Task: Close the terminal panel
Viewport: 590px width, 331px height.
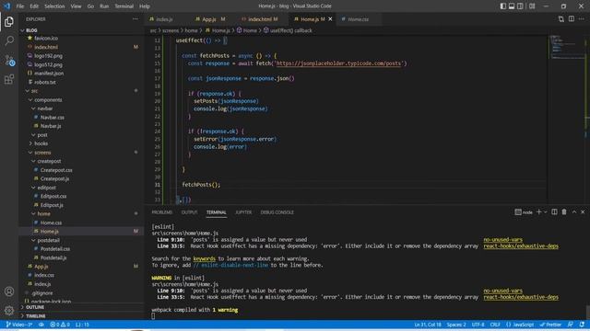Action: pyautogui.click(x=583, y=212)
